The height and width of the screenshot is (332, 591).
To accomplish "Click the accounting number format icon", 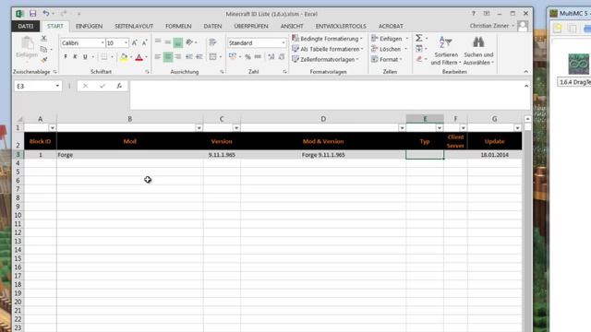I will click(x=233, y=57).
